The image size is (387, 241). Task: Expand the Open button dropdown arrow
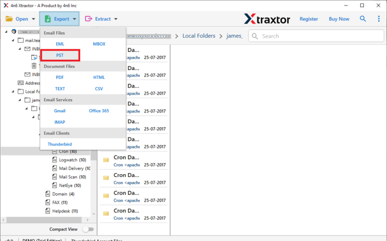33,19
